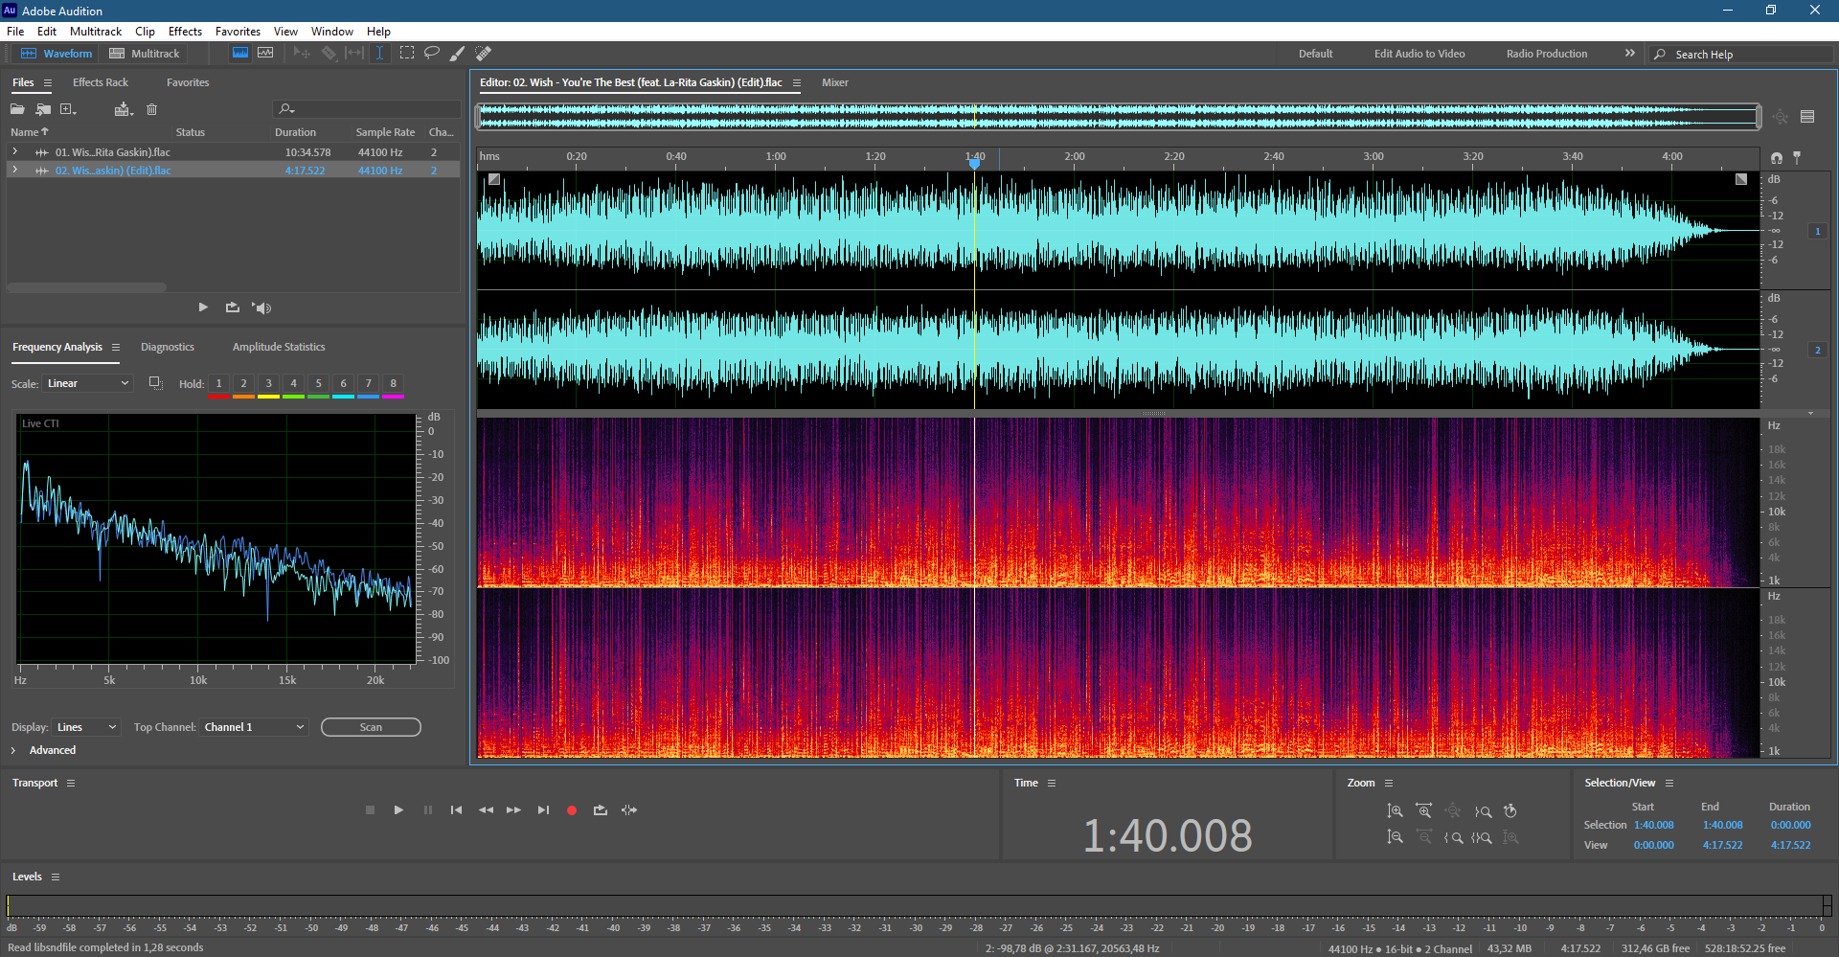Screen dimensions: 1839x957
Task: Toggle Hold button 8
Action: pos(394,383)
